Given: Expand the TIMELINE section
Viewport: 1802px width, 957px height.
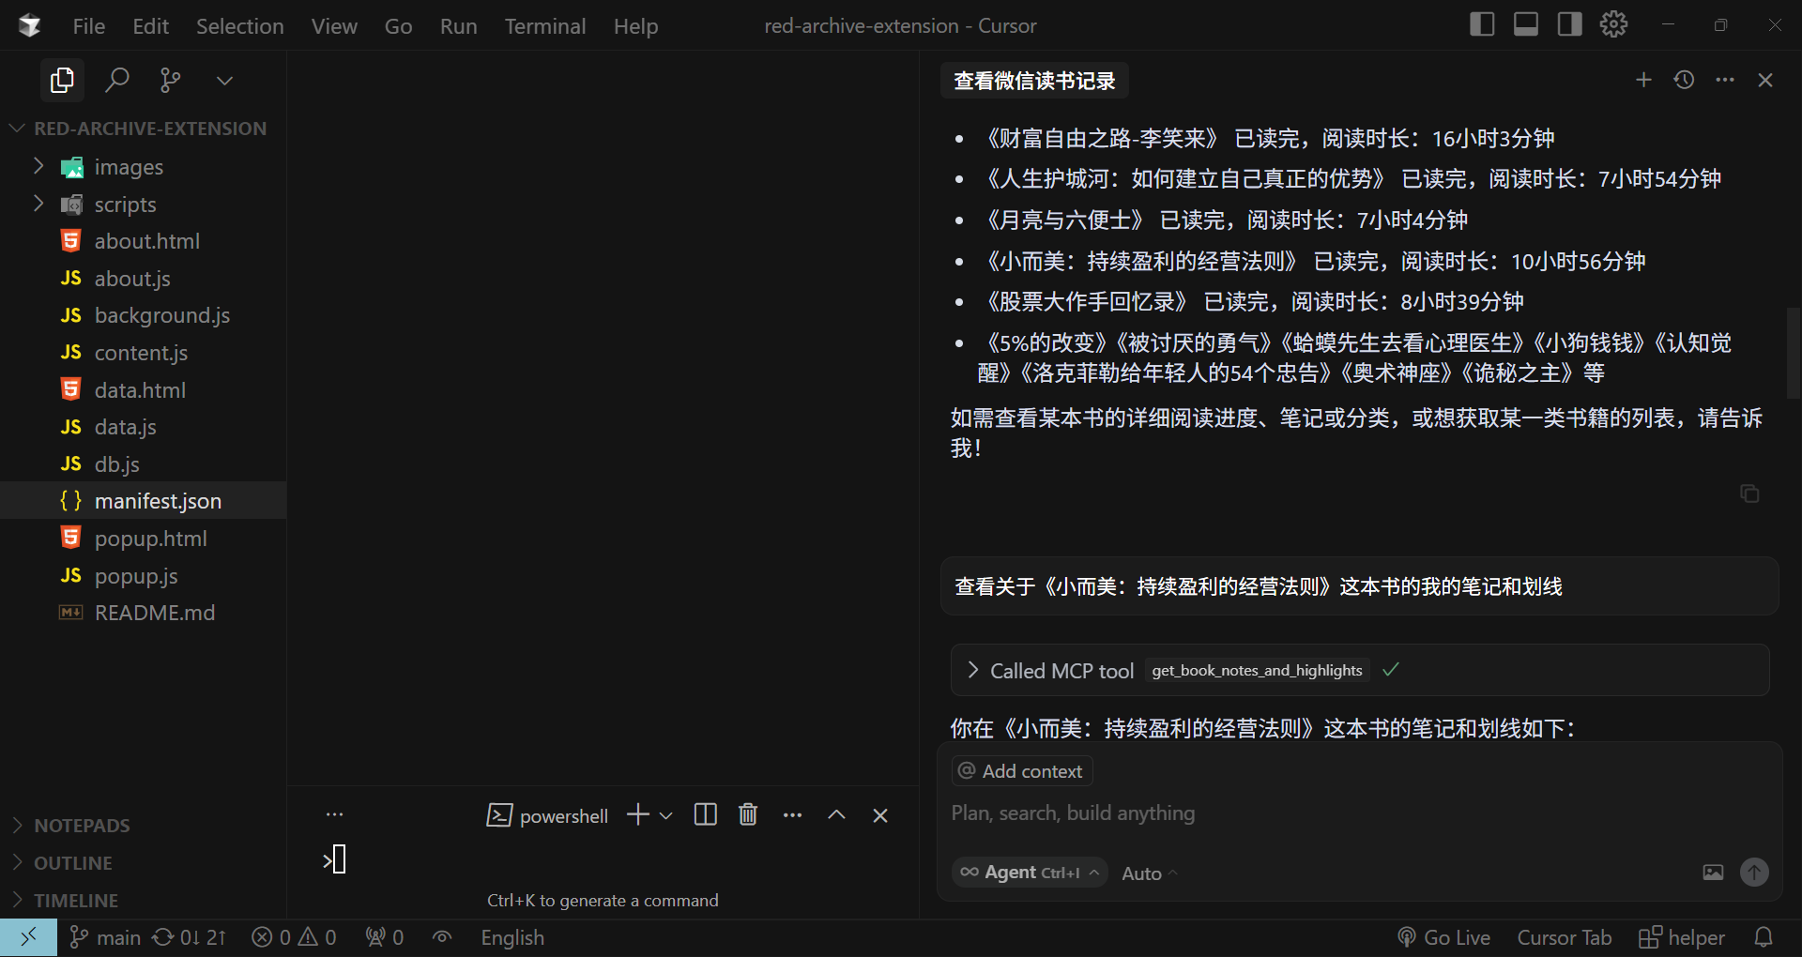Looking at the screenshot, I should coord(143,901).
